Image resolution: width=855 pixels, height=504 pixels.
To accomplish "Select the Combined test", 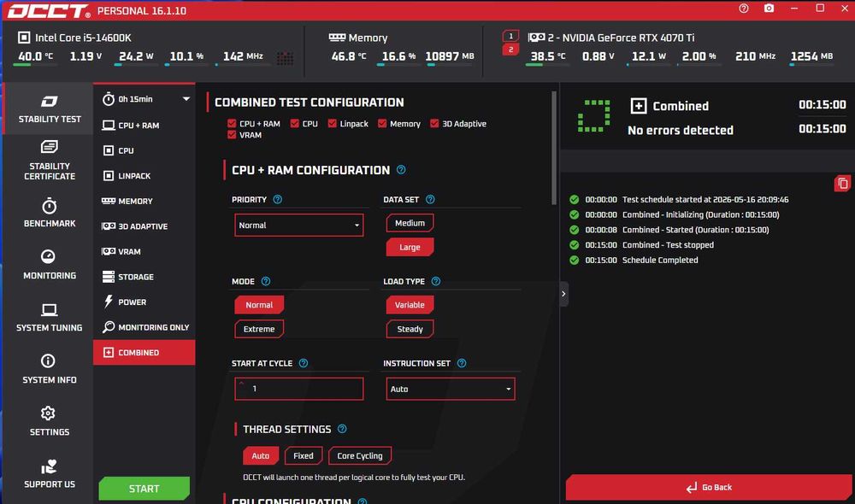I will (144, 353).
